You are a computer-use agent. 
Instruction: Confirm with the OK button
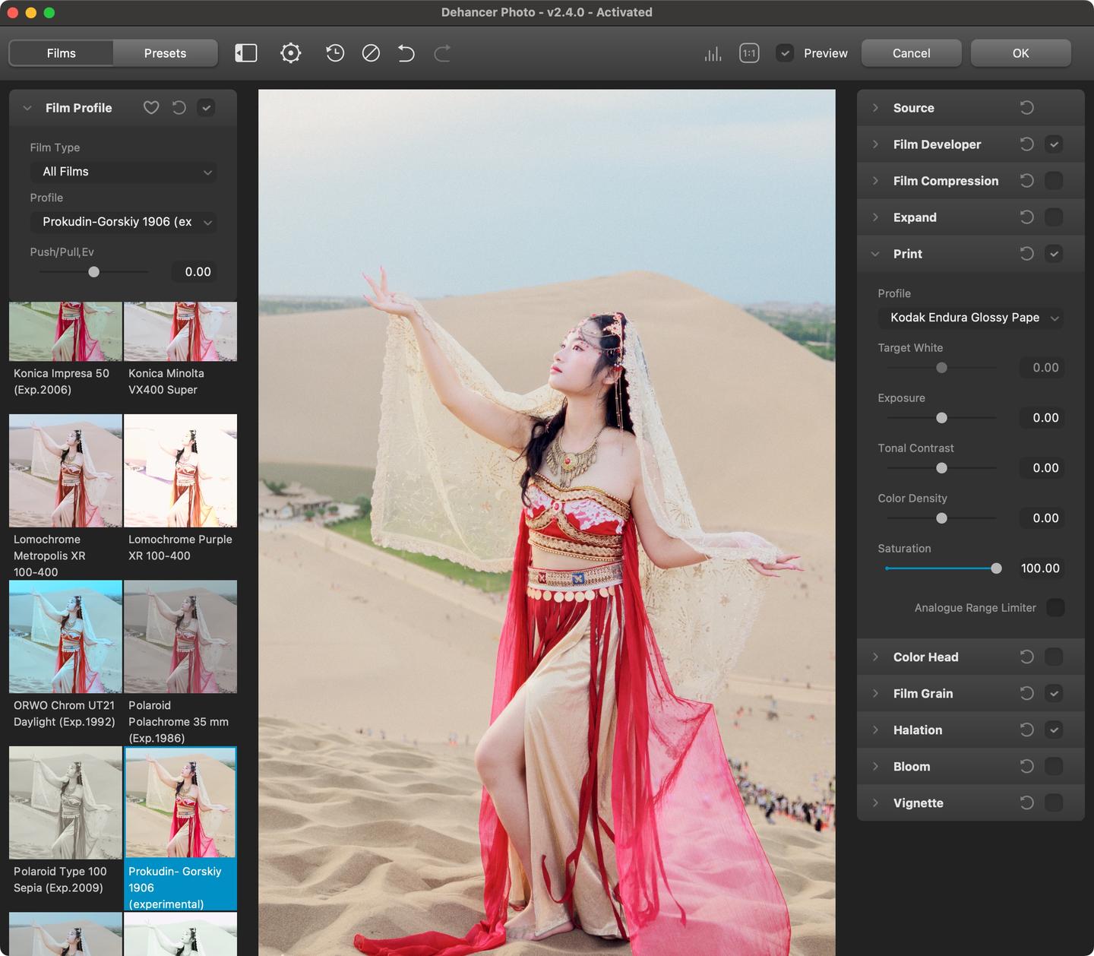pos(1020,53)
